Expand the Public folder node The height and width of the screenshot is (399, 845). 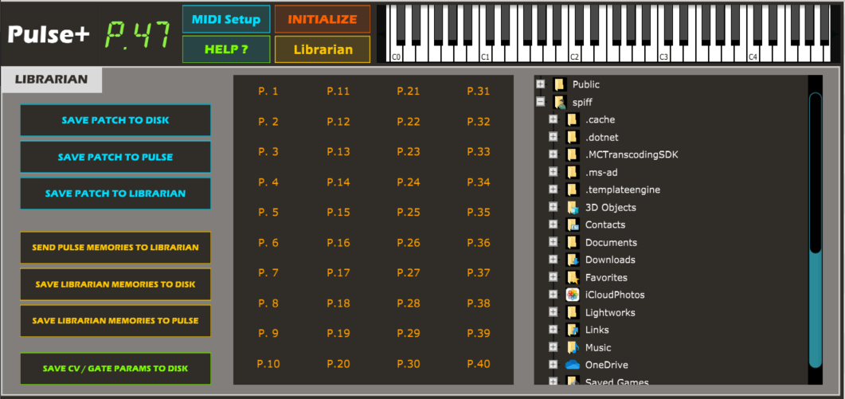pos(541,84)
